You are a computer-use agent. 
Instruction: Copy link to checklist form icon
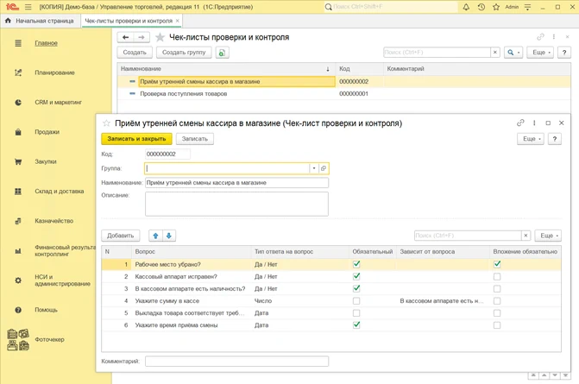[x=520, y=123]
